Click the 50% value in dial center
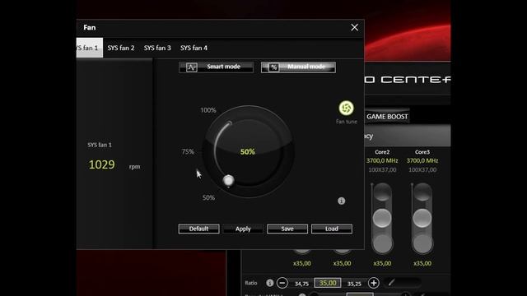The image size is (527, 296). 248,151
